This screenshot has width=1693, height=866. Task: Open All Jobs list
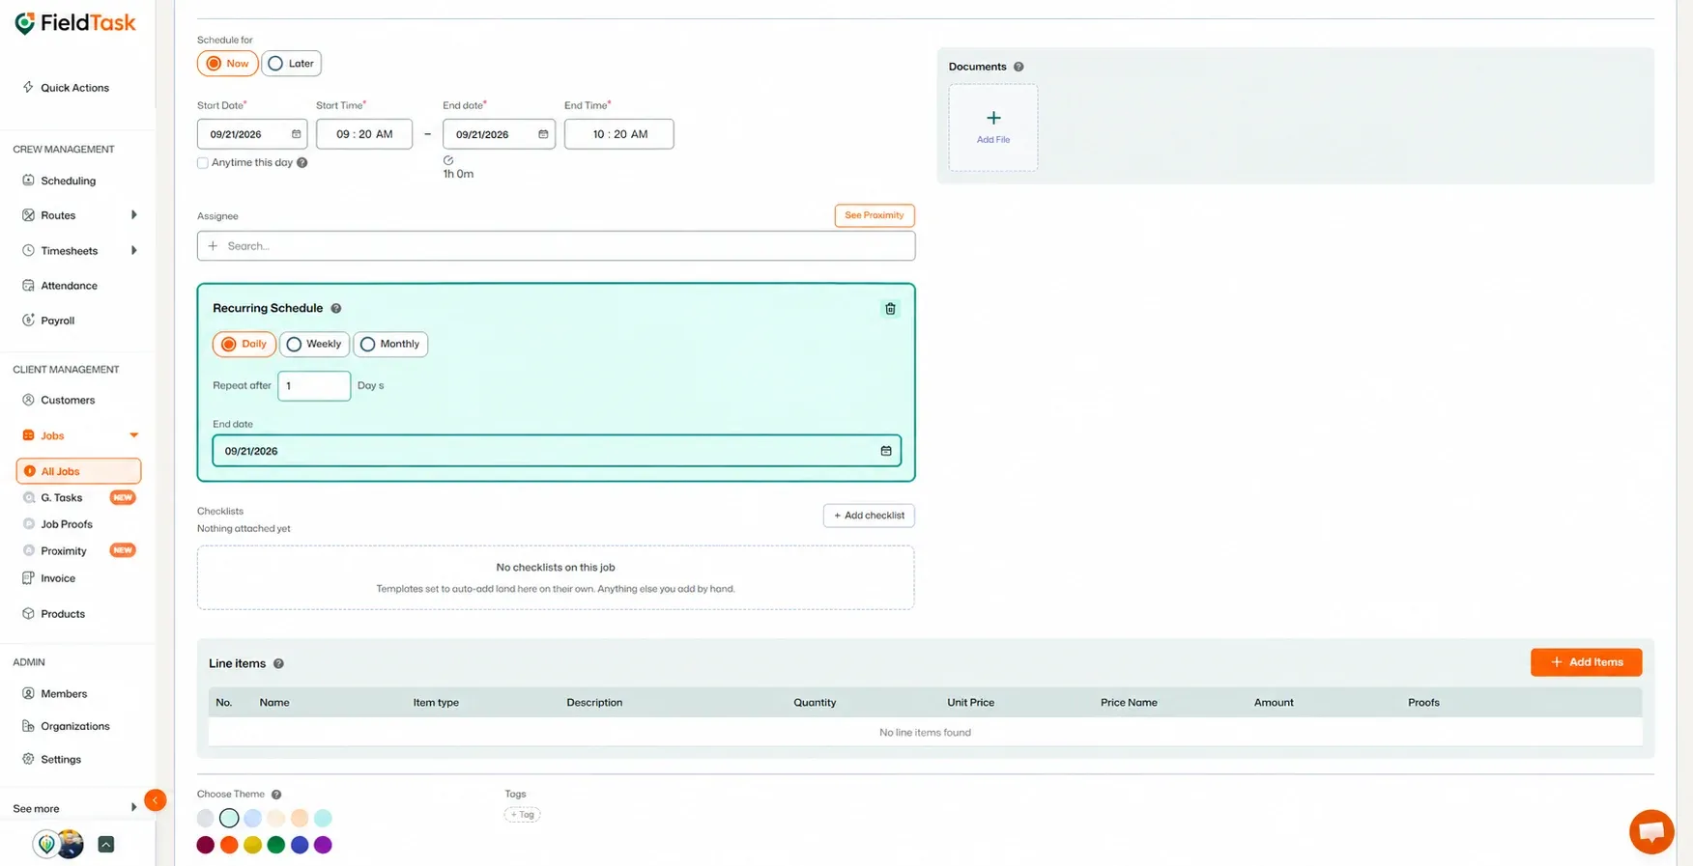[78, 471]
